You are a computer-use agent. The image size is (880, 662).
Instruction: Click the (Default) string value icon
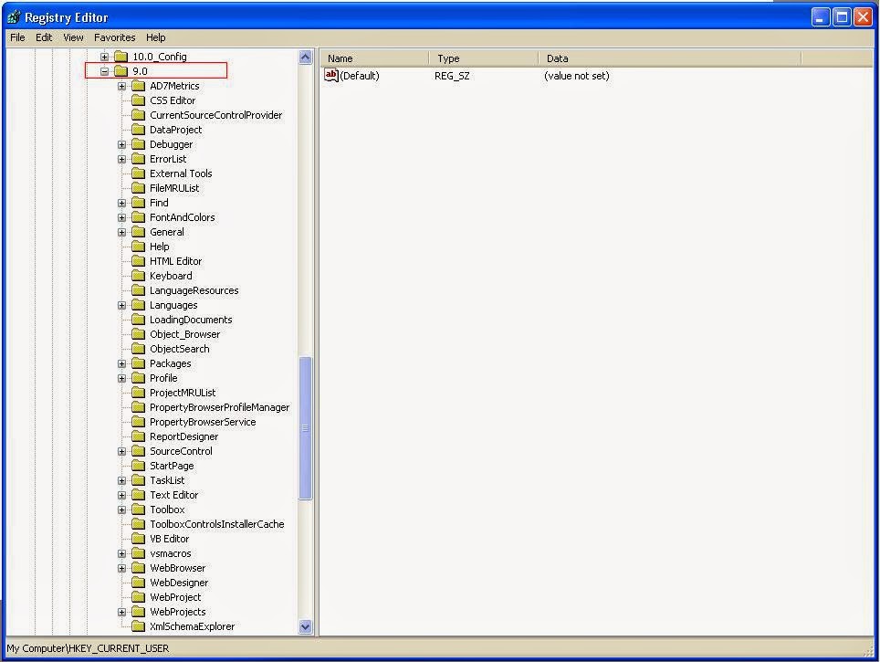click(331, 75)
